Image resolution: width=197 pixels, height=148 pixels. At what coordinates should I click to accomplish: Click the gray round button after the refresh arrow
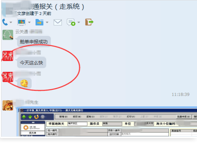[43, 117]
